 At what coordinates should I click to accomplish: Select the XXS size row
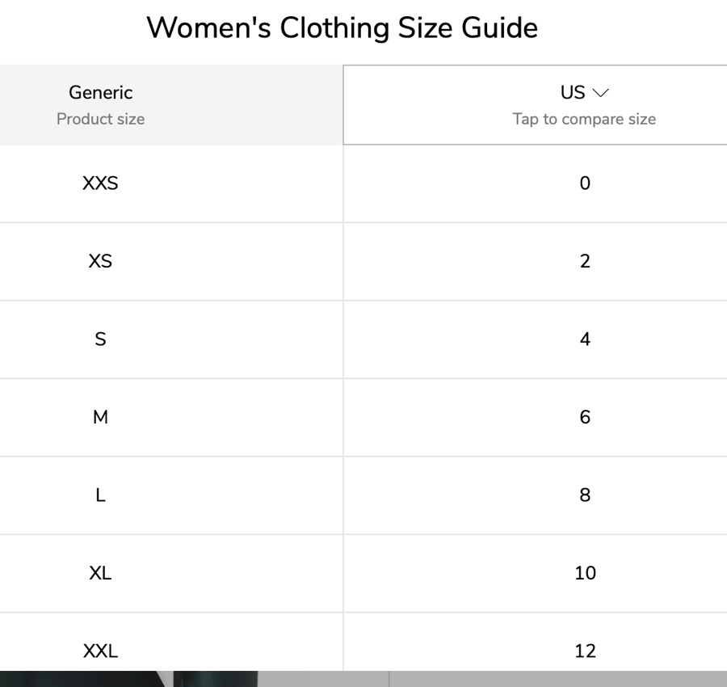[100, 183]
